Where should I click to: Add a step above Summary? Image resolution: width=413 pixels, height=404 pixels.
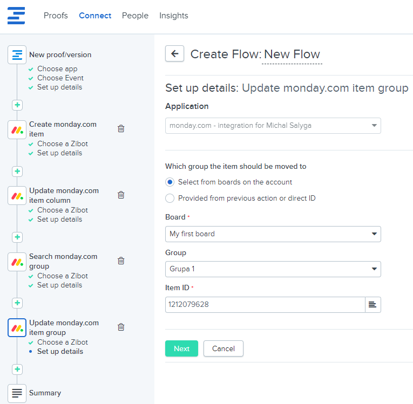click(x=17, y=369)
